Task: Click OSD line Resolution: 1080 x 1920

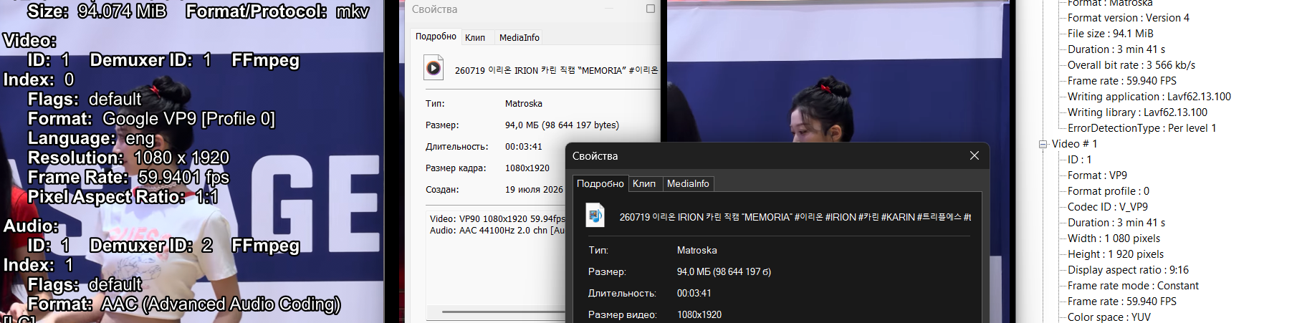Action: click(x=128, y=158)
